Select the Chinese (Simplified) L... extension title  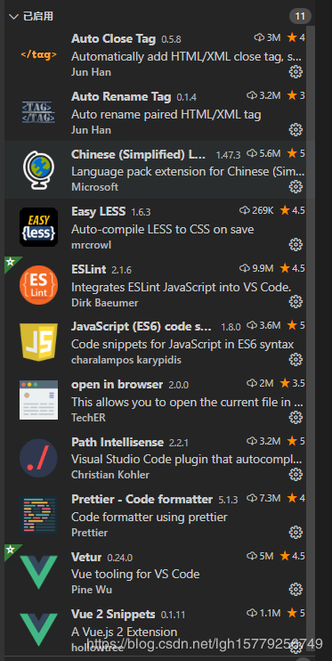(139, 154)
